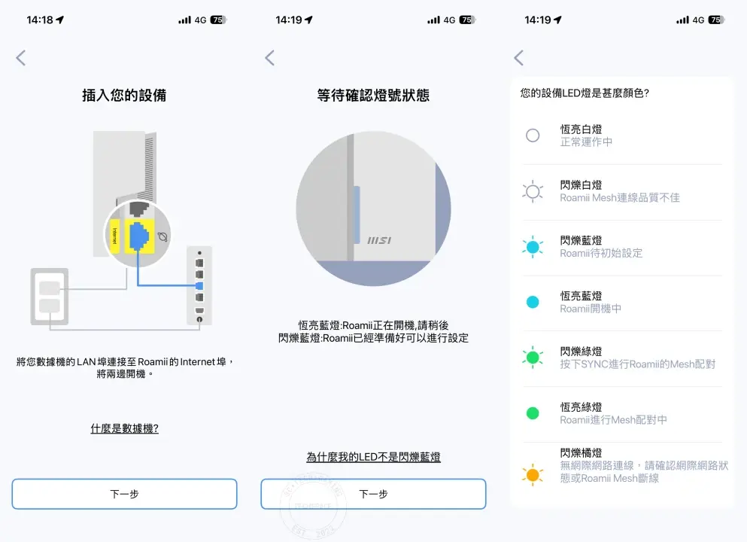This screenshot has height=542, width=747.
Task: Tap back arrow on 等待確認燈號狀態 screen
Action: pyautogui.click(x=269, y=58)
